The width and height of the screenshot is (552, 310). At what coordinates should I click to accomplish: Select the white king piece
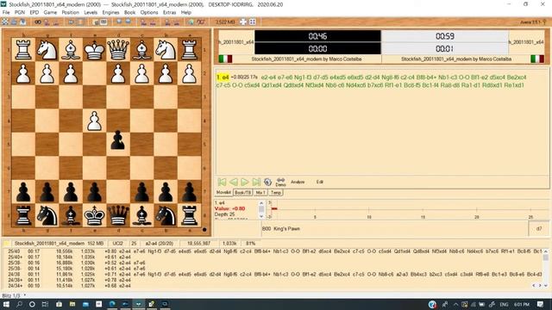(94, 50)
